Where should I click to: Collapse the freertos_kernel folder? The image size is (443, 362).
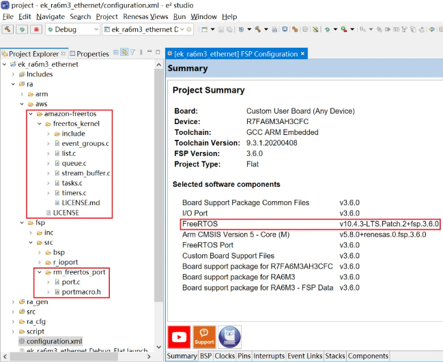pos(40,123)
